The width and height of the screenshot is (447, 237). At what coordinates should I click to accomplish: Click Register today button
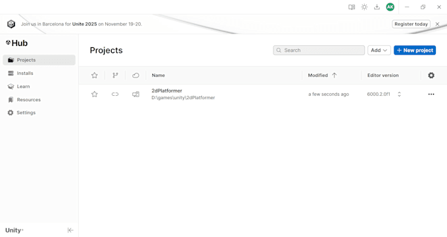[x=411, y=24]
